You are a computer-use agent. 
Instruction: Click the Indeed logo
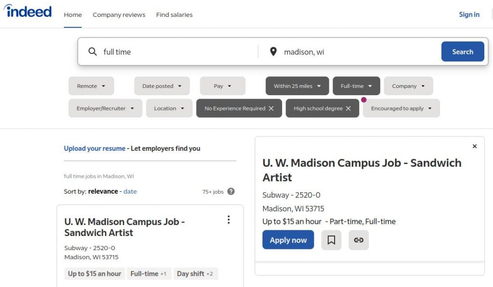(x=27, y=12)
